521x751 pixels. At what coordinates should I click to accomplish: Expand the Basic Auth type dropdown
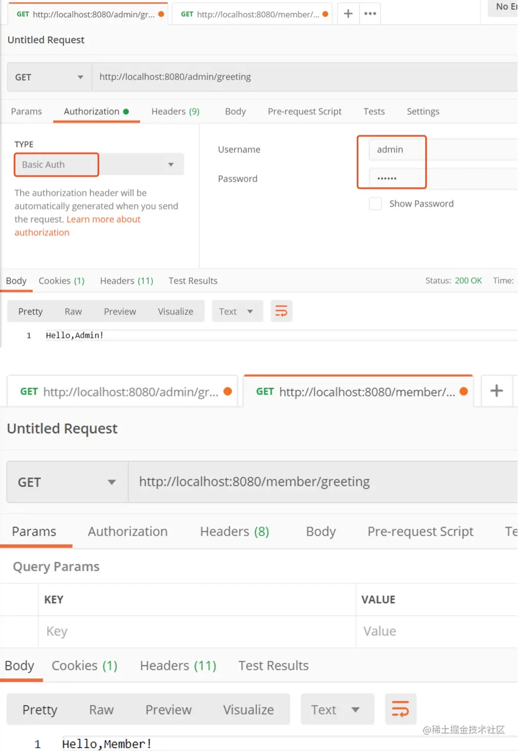tap(170, 165)
